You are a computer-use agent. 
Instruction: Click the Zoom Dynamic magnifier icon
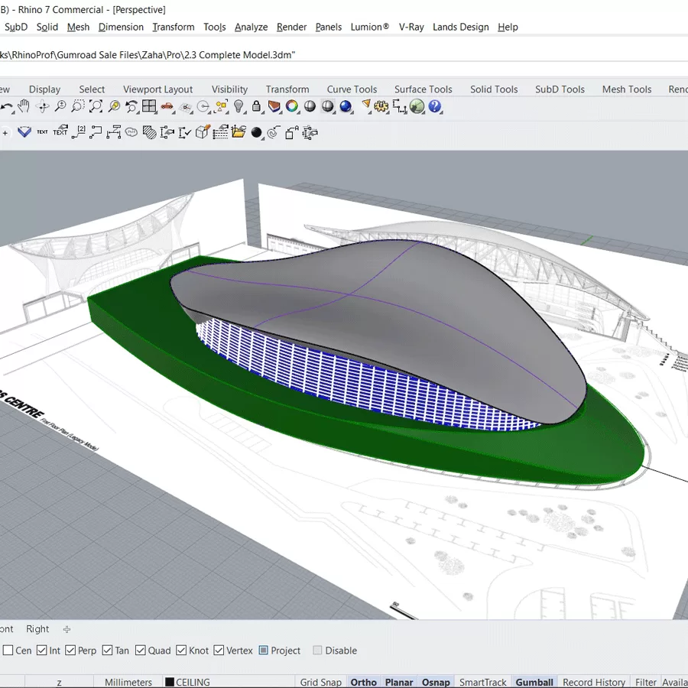(x=60, y=106)
